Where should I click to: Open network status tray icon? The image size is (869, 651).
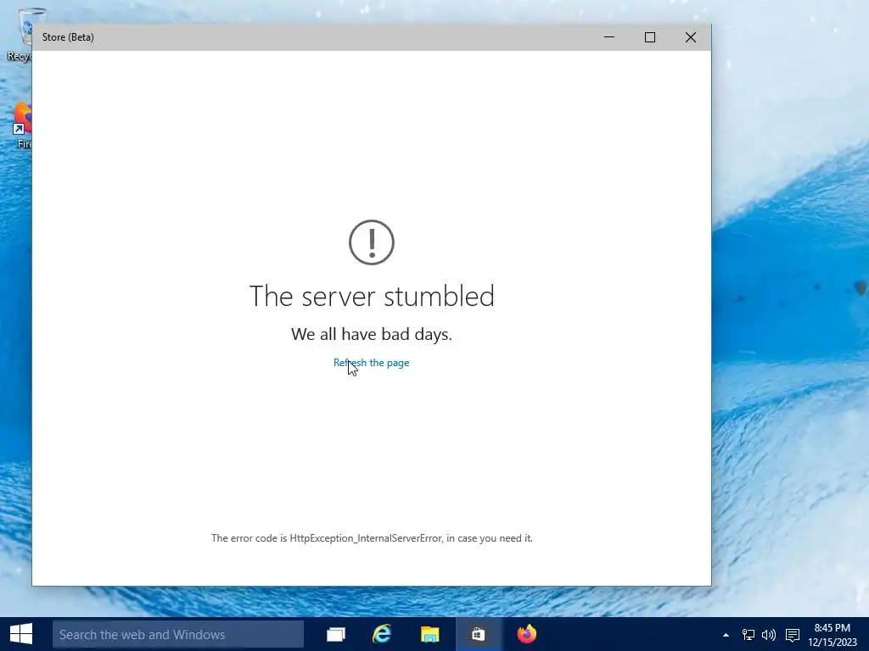click(748, 635)
